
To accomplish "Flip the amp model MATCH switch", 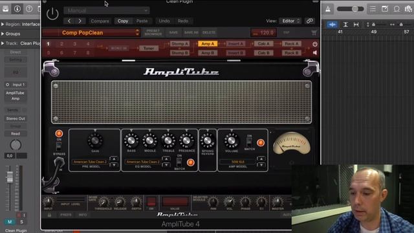I will coord(249,142).
